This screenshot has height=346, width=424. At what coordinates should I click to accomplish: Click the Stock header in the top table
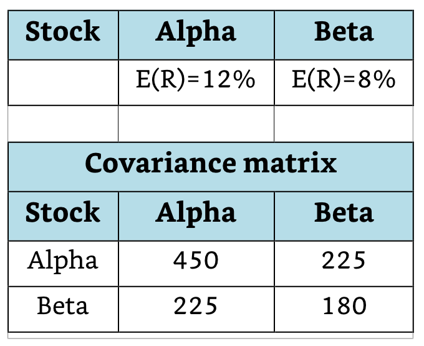click(62, 32)
